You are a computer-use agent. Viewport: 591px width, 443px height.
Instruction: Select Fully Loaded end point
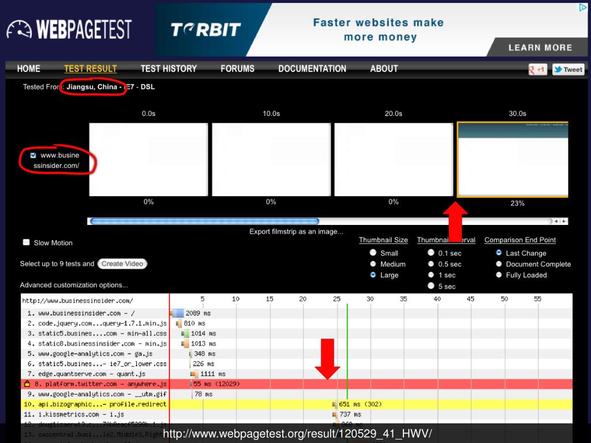[x=499, y=275]
